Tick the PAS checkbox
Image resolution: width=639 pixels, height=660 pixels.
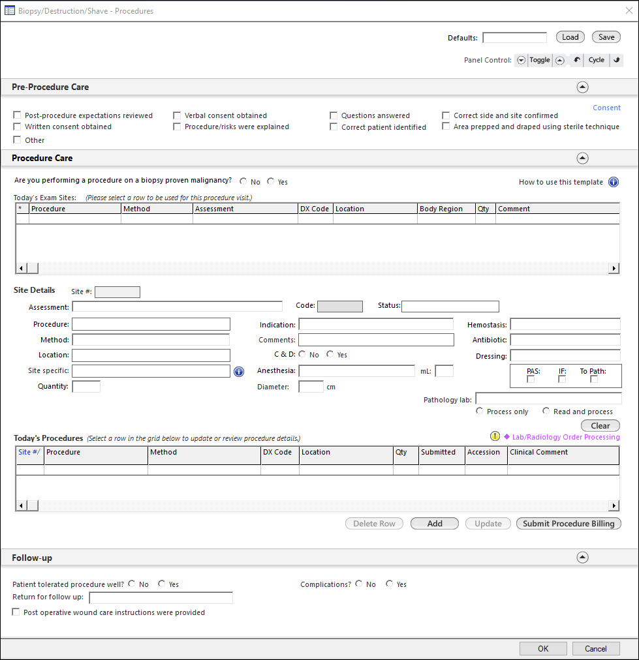531,380
